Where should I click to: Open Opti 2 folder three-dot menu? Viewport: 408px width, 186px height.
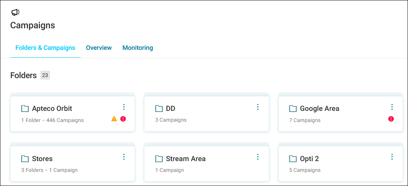(392, 157)
